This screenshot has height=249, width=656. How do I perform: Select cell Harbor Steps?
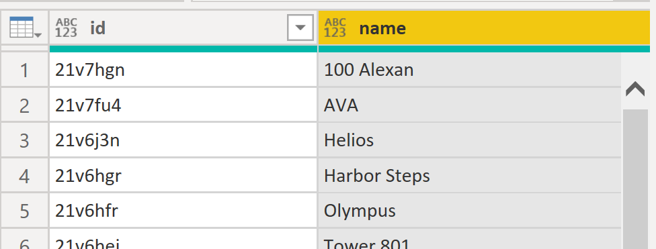coord(469,175)
